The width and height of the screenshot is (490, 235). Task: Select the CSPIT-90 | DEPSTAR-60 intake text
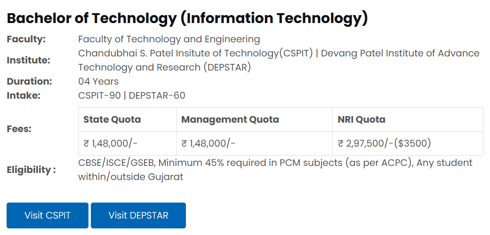[132, 95]
